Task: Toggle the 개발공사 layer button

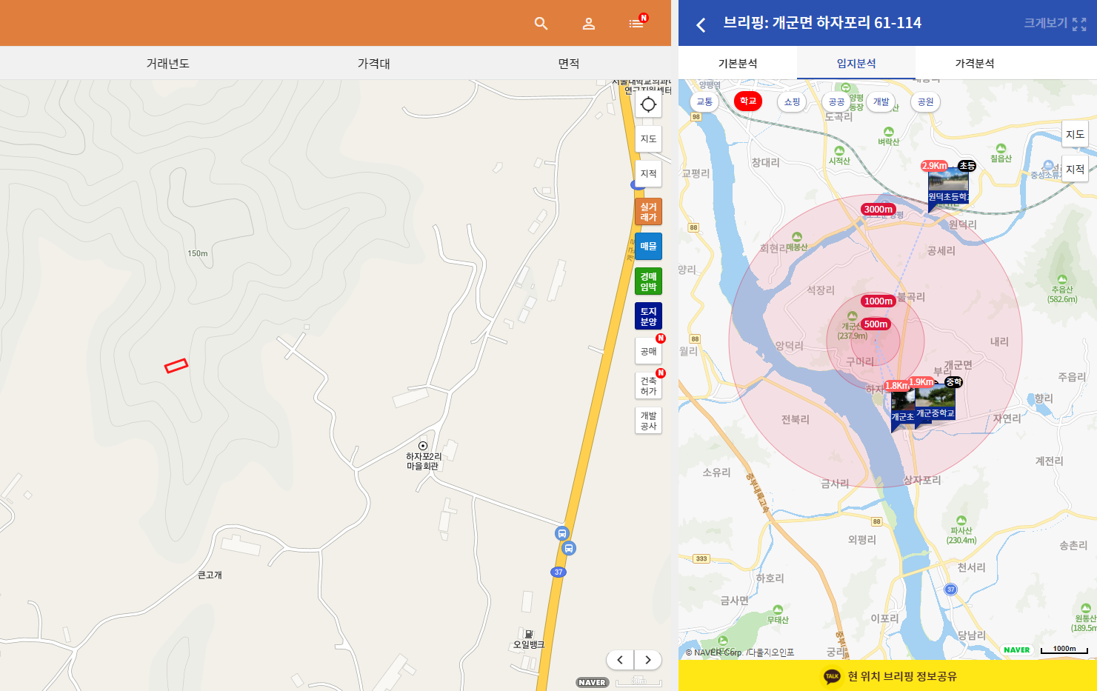Action: (648, 421)
